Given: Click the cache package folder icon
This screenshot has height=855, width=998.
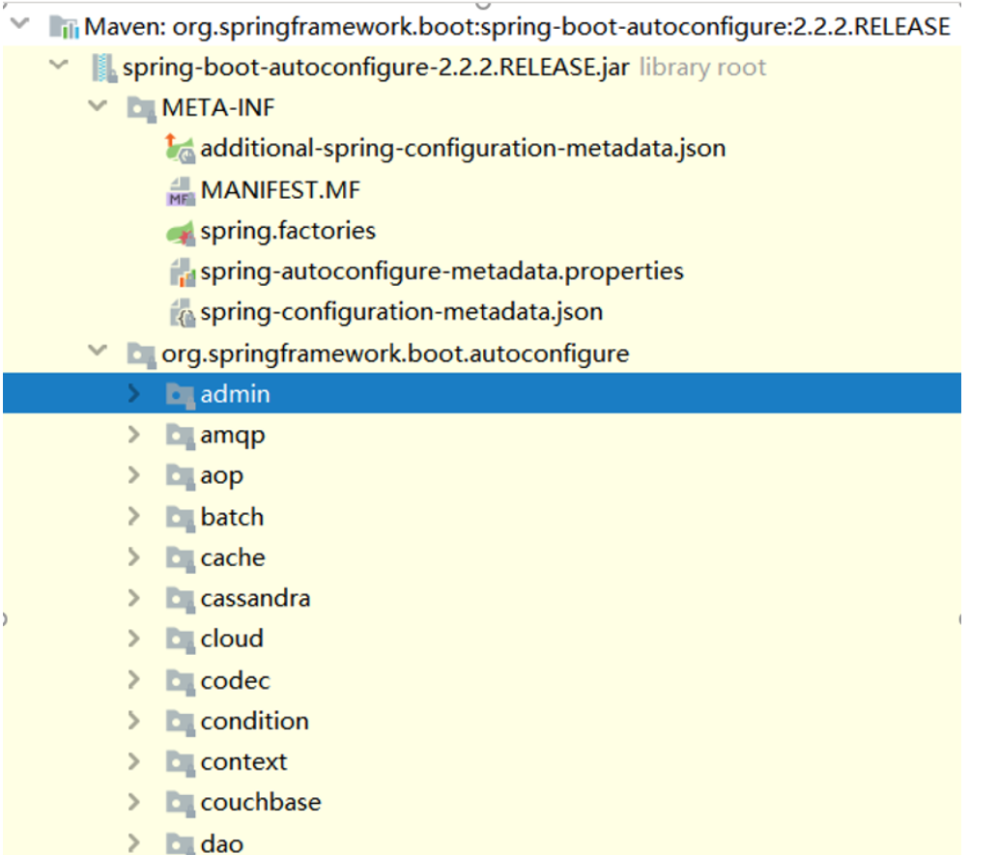Looking at the screenshot, I should click(x=180, y=559).
